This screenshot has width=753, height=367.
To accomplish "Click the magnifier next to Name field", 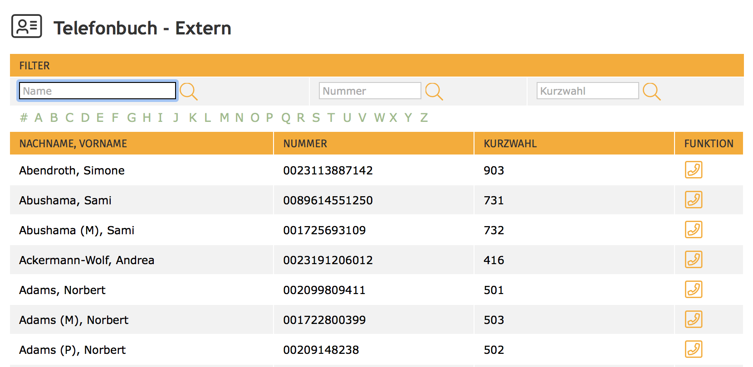I will pyautogui.click(x=188, y=91).
